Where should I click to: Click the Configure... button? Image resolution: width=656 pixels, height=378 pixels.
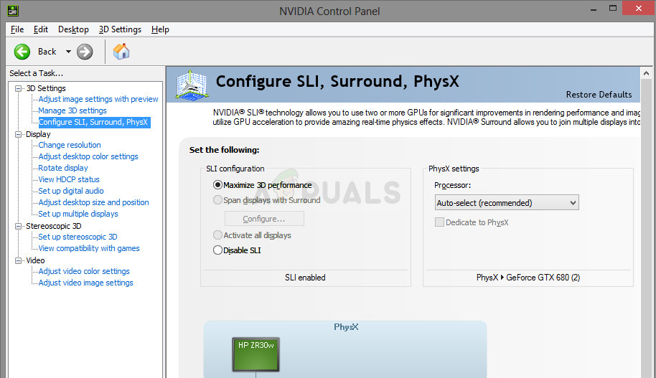(264, 219)
